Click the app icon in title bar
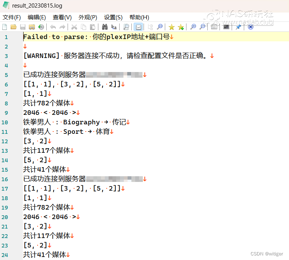This screenshot has height=260, width=289. tap(6, 5)
